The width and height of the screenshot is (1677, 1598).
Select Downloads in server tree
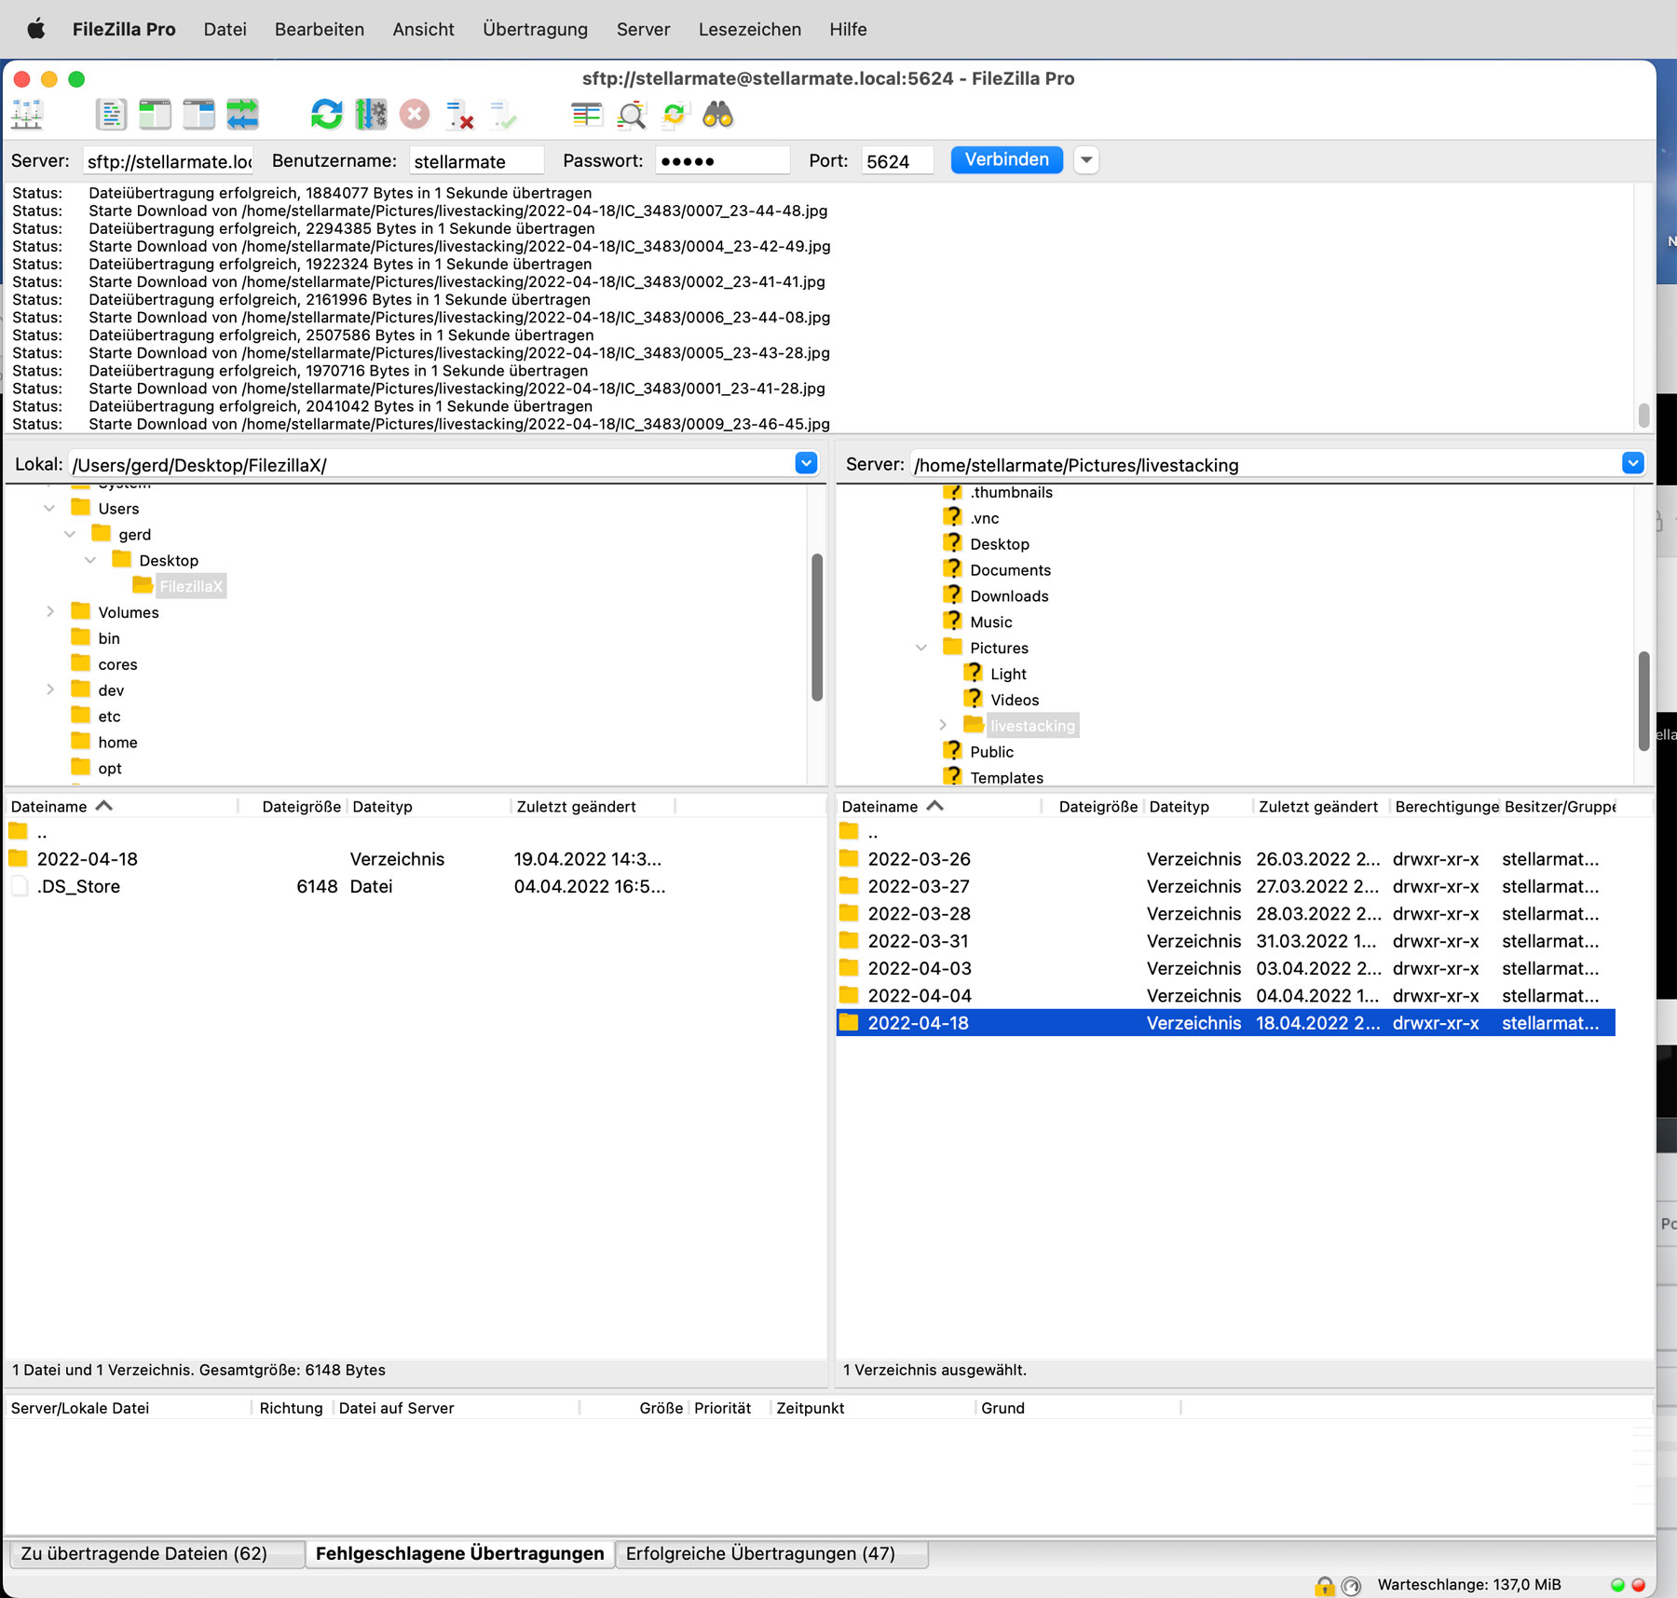[x=1009, y=595]
